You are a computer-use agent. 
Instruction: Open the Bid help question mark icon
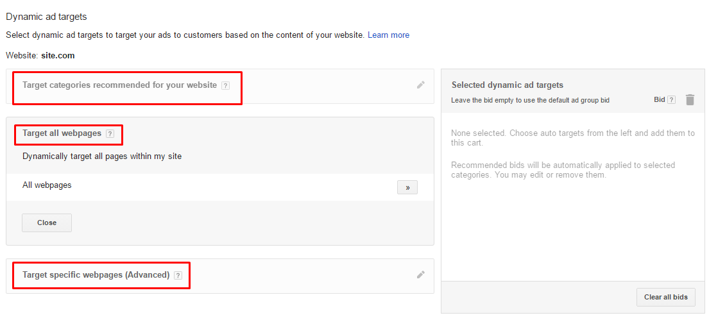(672, 100)
